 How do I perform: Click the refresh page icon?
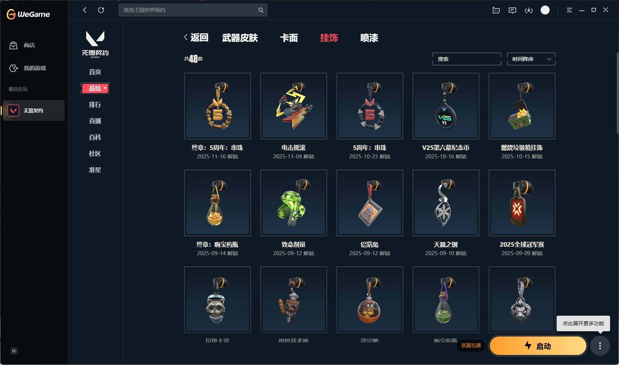[101, 10]
